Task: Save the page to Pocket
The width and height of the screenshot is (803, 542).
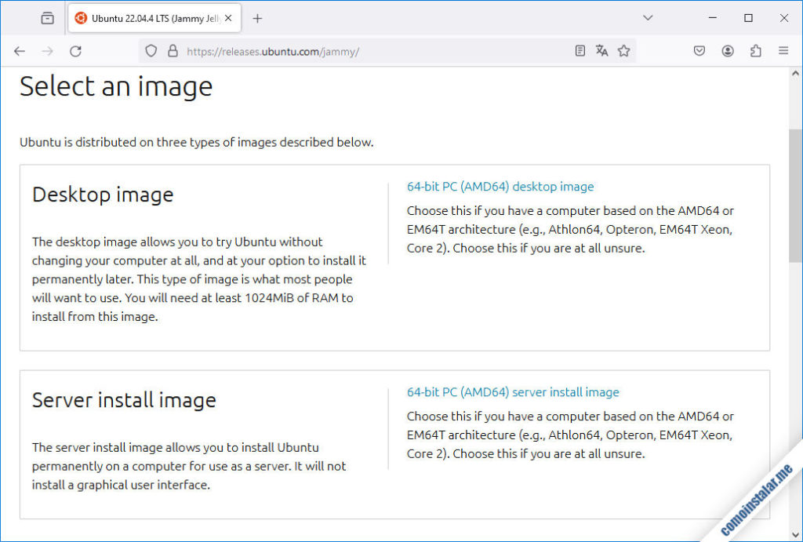Action: coord(699,50)
